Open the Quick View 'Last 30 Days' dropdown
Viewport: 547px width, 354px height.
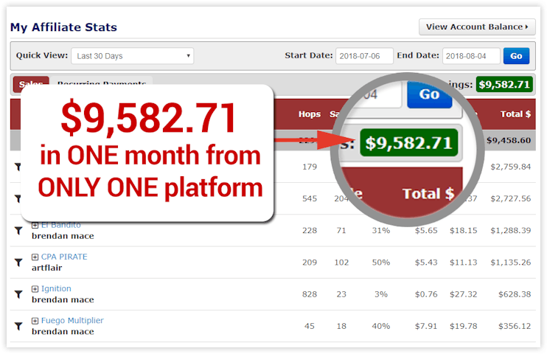pyautogui.click(x=132, y=56)
